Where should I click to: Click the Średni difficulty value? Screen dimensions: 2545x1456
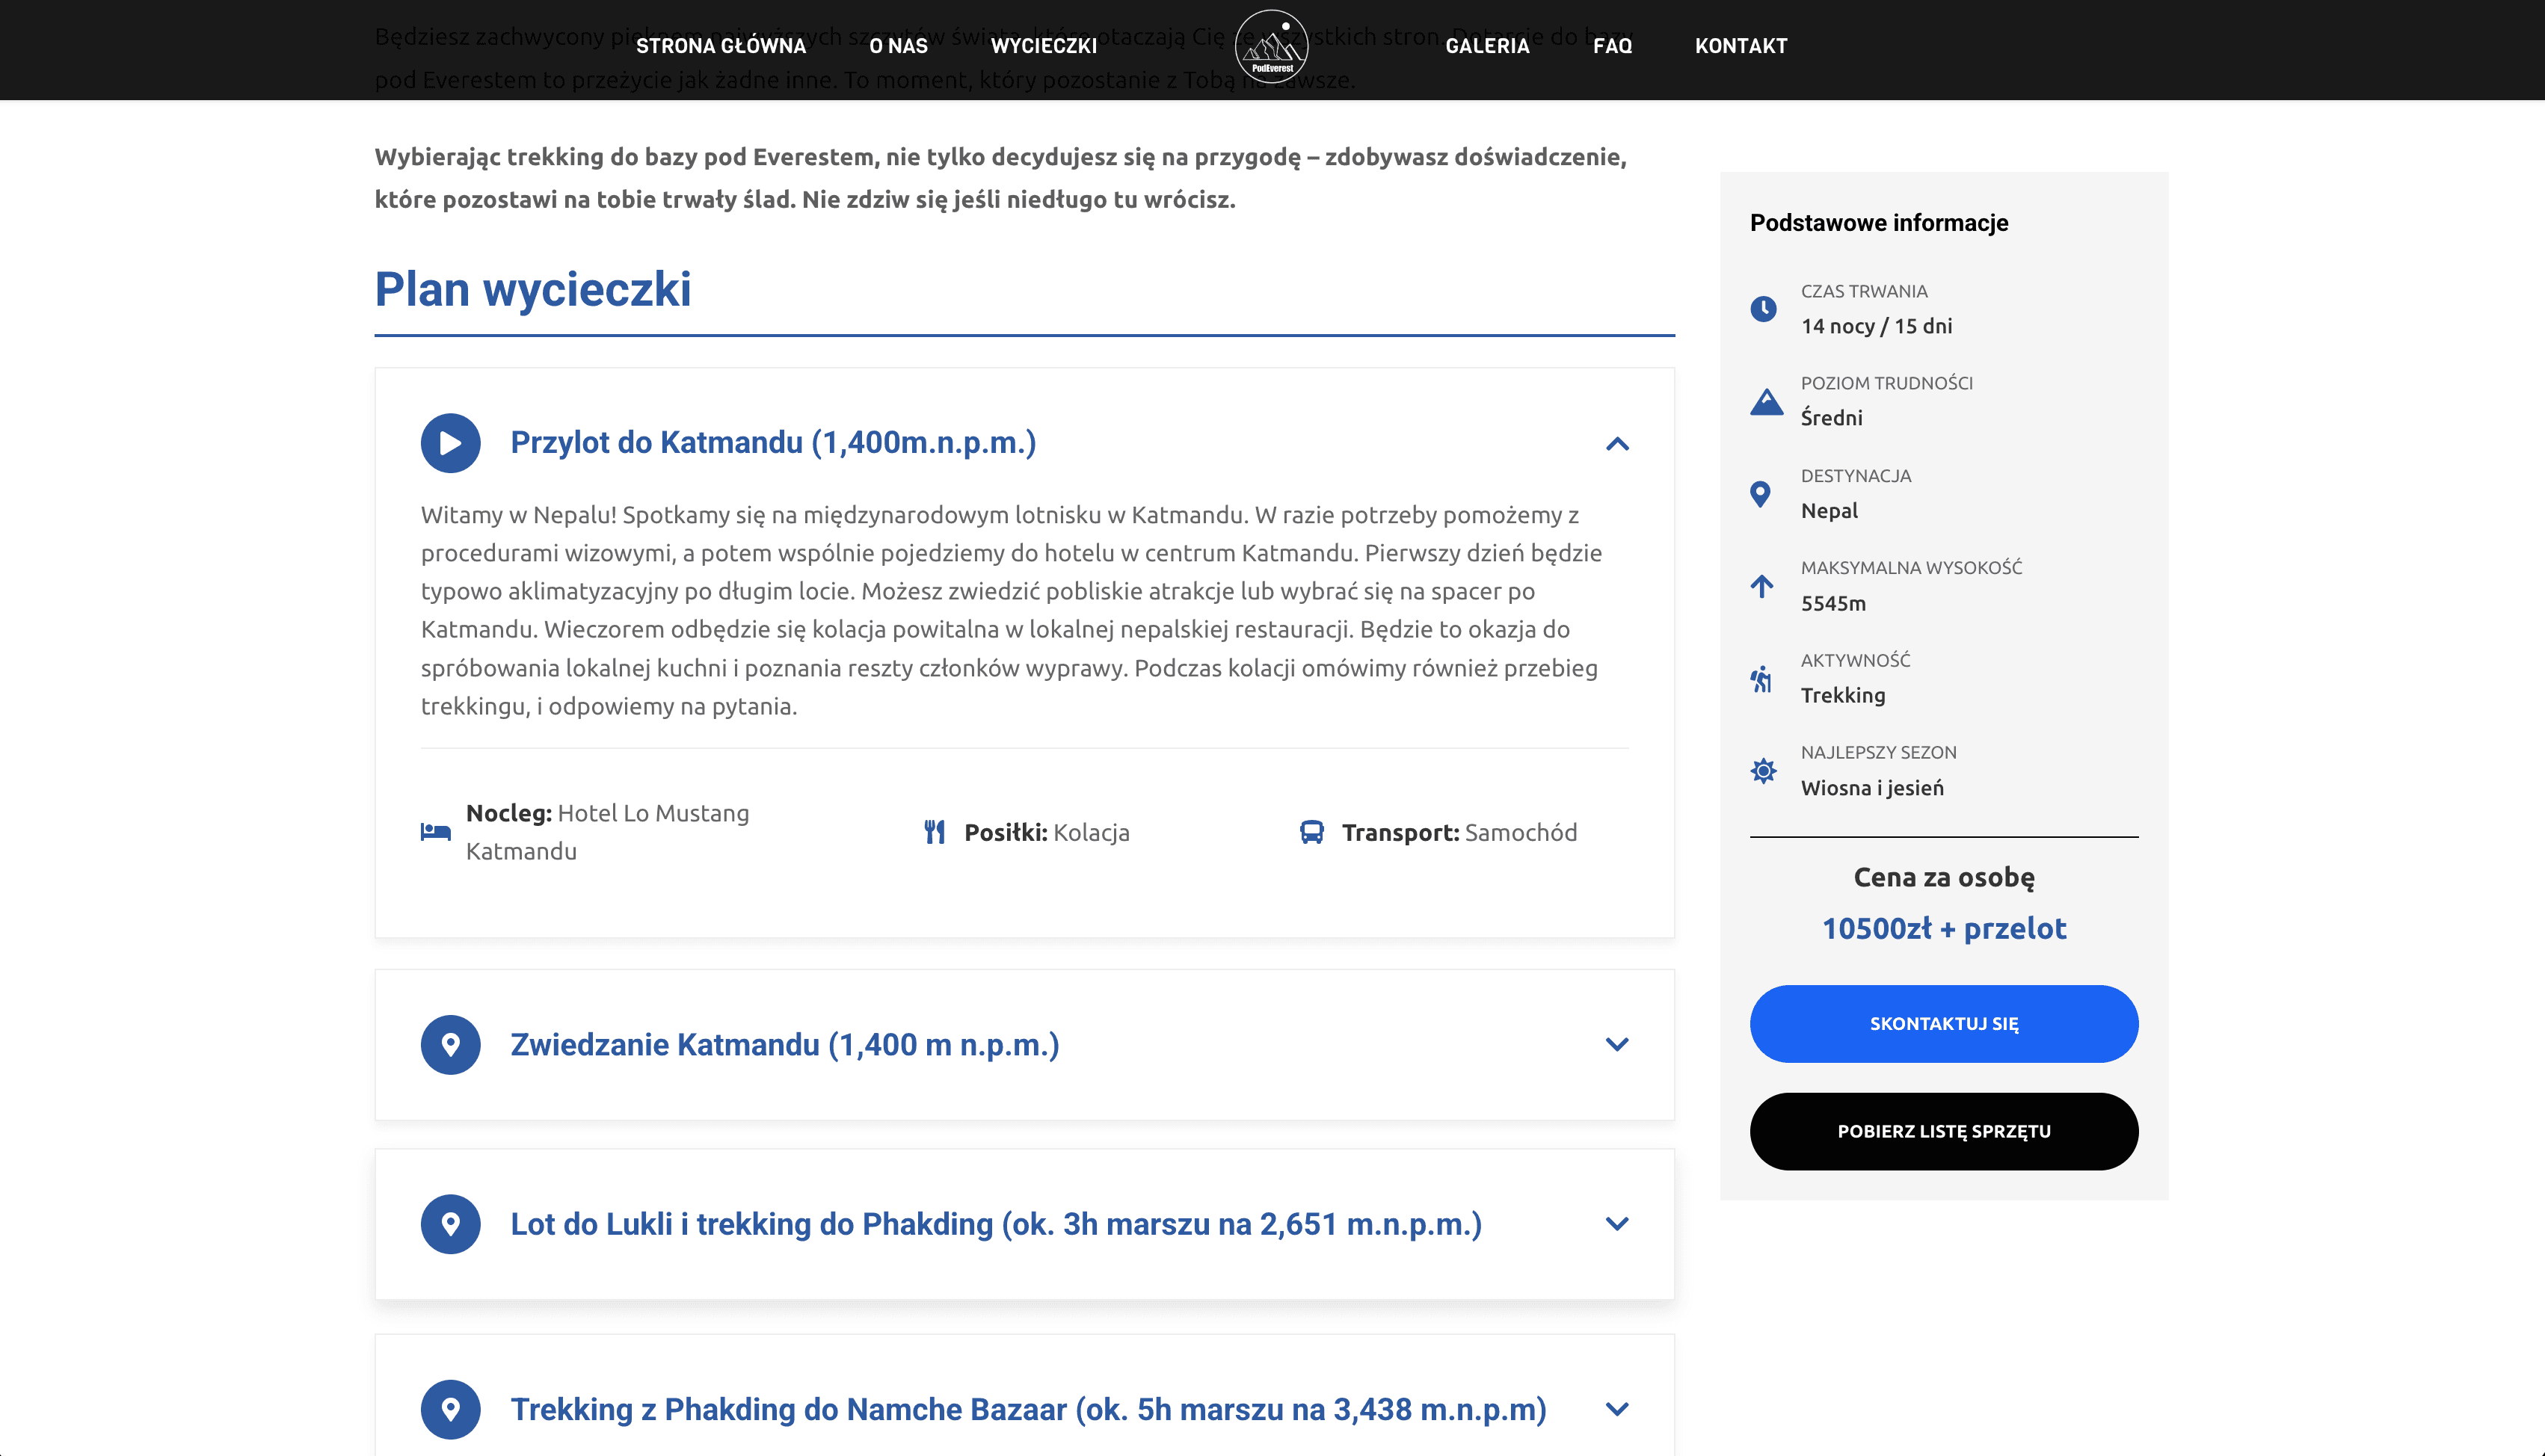[x=1831, y=418]
